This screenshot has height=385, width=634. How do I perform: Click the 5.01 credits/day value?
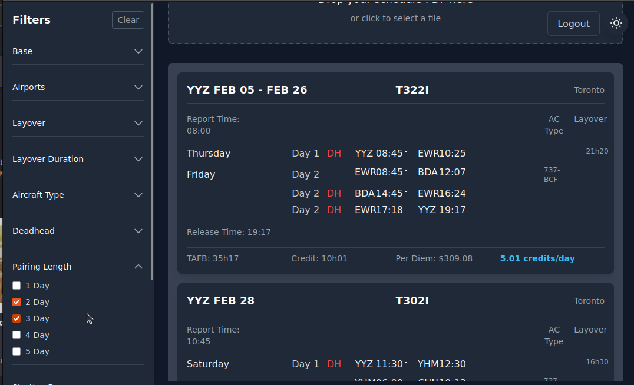[x=537, y=258]
